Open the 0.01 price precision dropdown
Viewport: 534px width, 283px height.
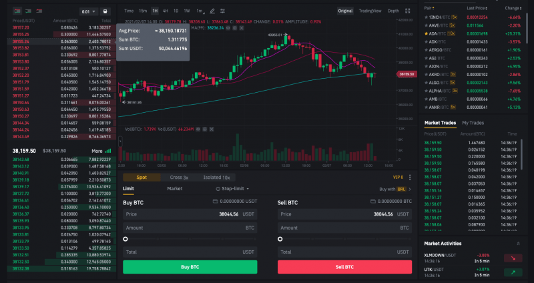click(x=89, y=11)
